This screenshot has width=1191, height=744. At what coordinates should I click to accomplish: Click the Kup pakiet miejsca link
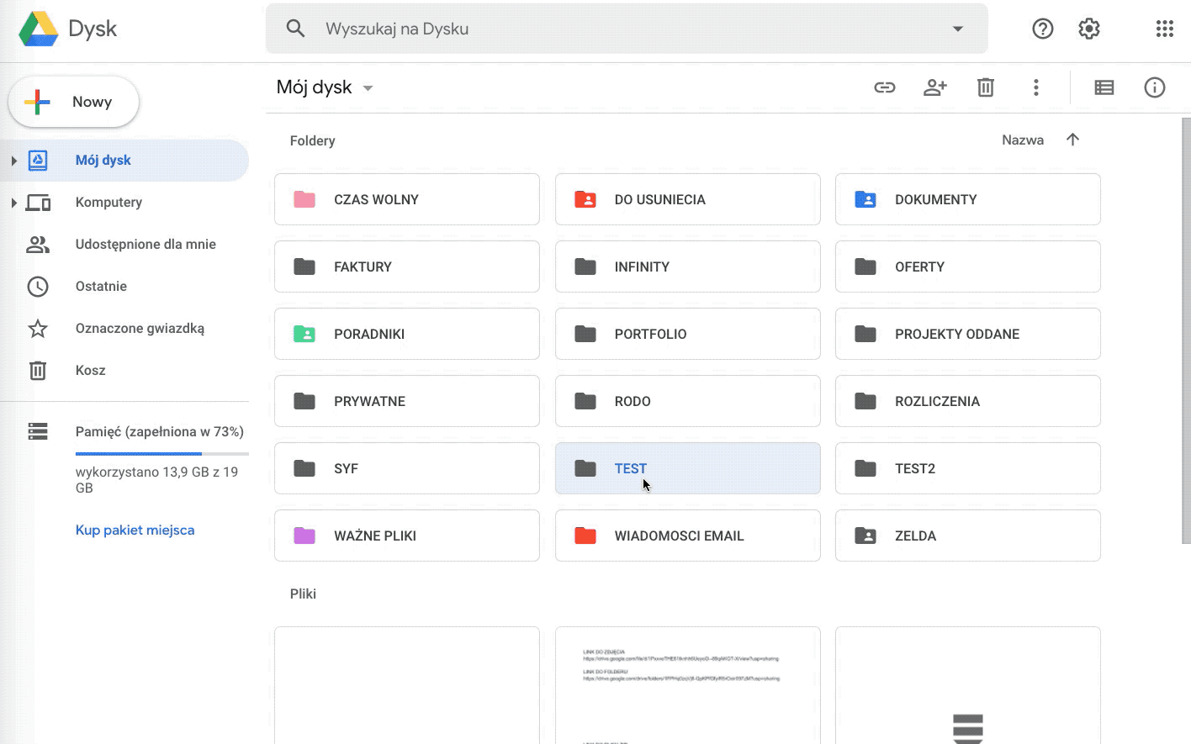coord(135,530)
